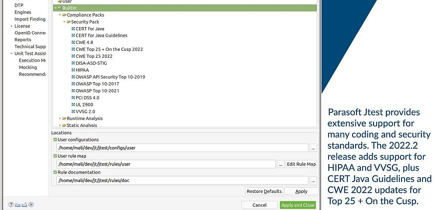Click the HIPAA configuration icon
Screen dimensions: 437x210
(73, 70)
